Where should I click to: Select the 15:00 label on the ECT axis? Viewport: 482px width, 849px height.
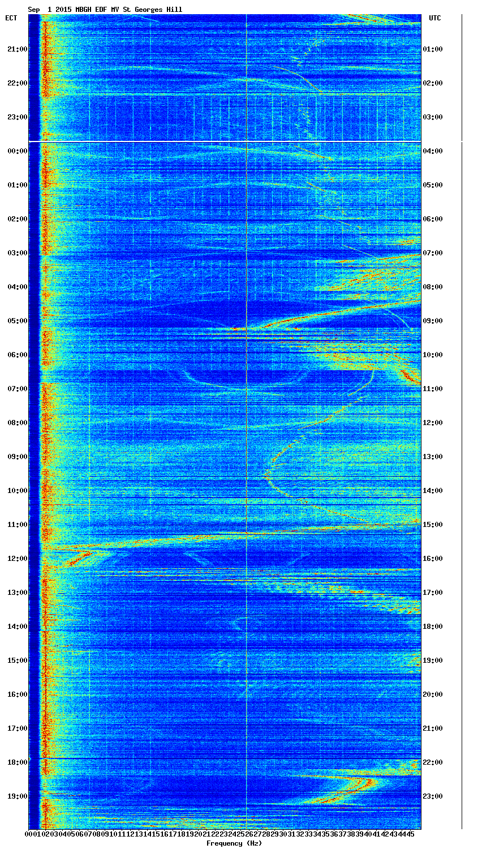16,661
